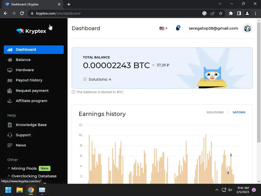This screenshot has width=261, height=196.
Task: Open the Affiliate program page
Action: 31,101
